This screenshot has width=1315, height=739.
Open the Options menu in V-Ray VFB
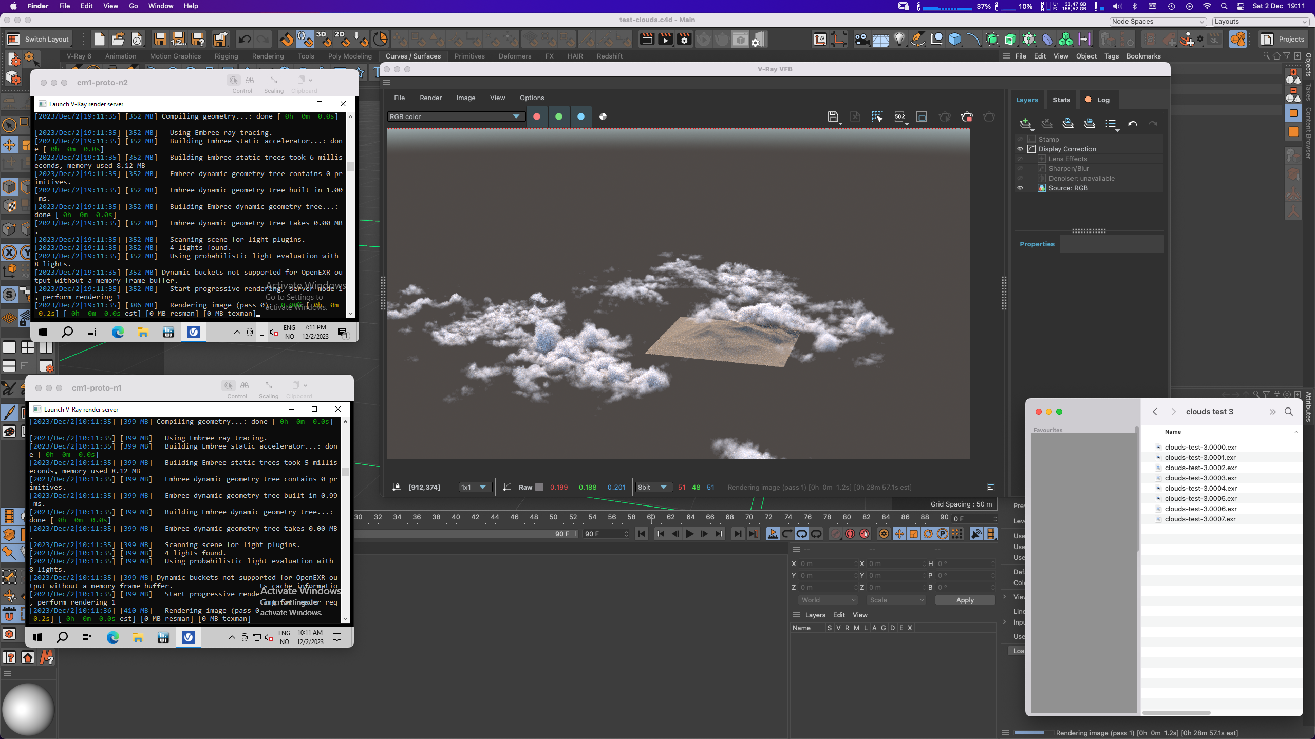(x=532, y=98)
